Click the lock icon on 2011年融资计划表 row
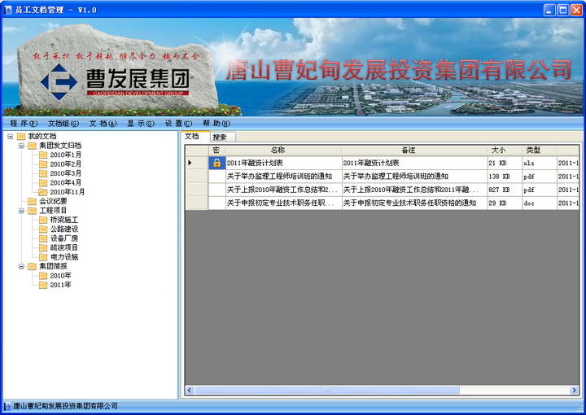 click(216, 163)
